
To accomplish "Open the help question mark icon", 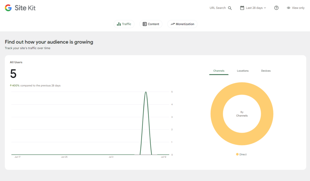I will (276, 8).
